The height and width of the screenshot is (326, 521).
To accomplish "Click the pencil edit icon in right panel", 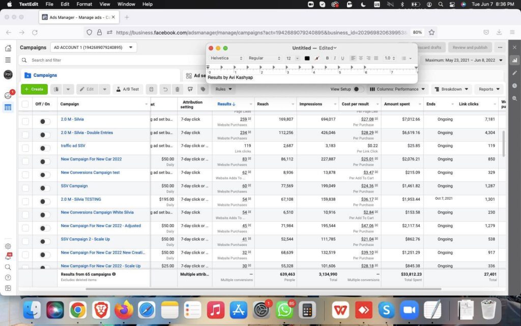I will 514,73.
